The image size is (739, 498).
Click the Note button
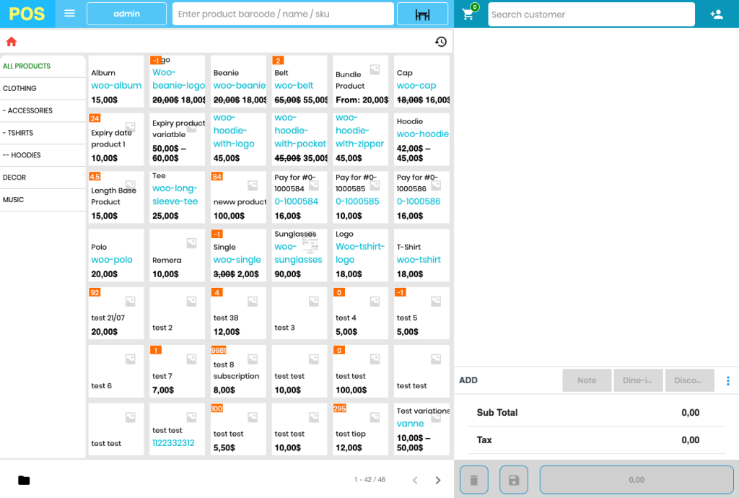point(586,380)
